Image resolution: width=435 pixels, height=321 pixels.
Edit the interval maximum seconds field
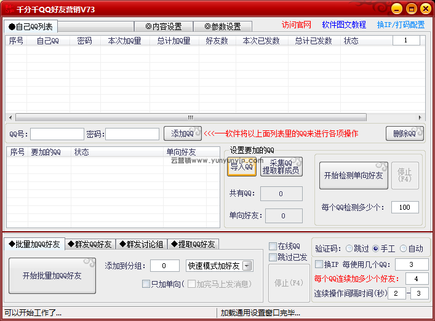419,293
